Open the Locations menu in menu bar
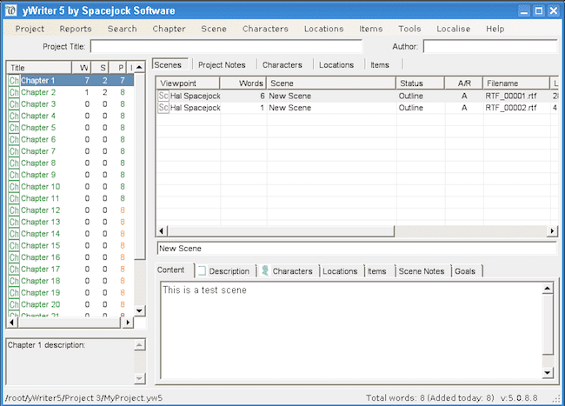This screenshot has height=406, width=565. (323, 29)
